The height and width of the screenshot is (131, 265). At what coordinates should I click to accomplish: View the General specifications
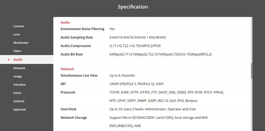[x=19, y=101]
